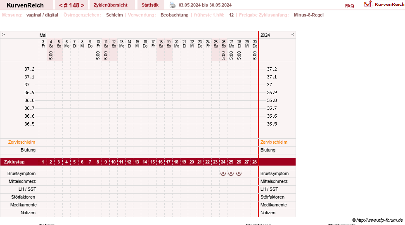Click the 'vaginal / digital' measurement value
The width and height of the screenshot is (405, 225).
tap(42, 15)
